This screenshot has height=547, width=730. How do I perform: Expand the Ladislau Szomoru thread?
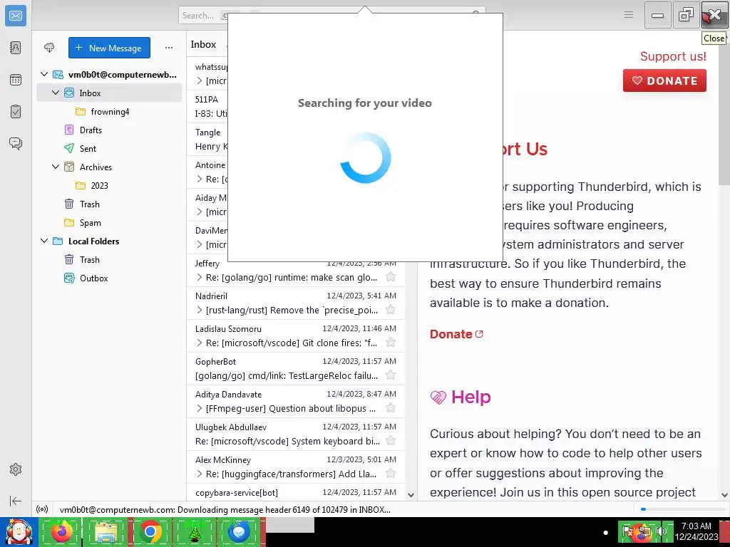200,343
